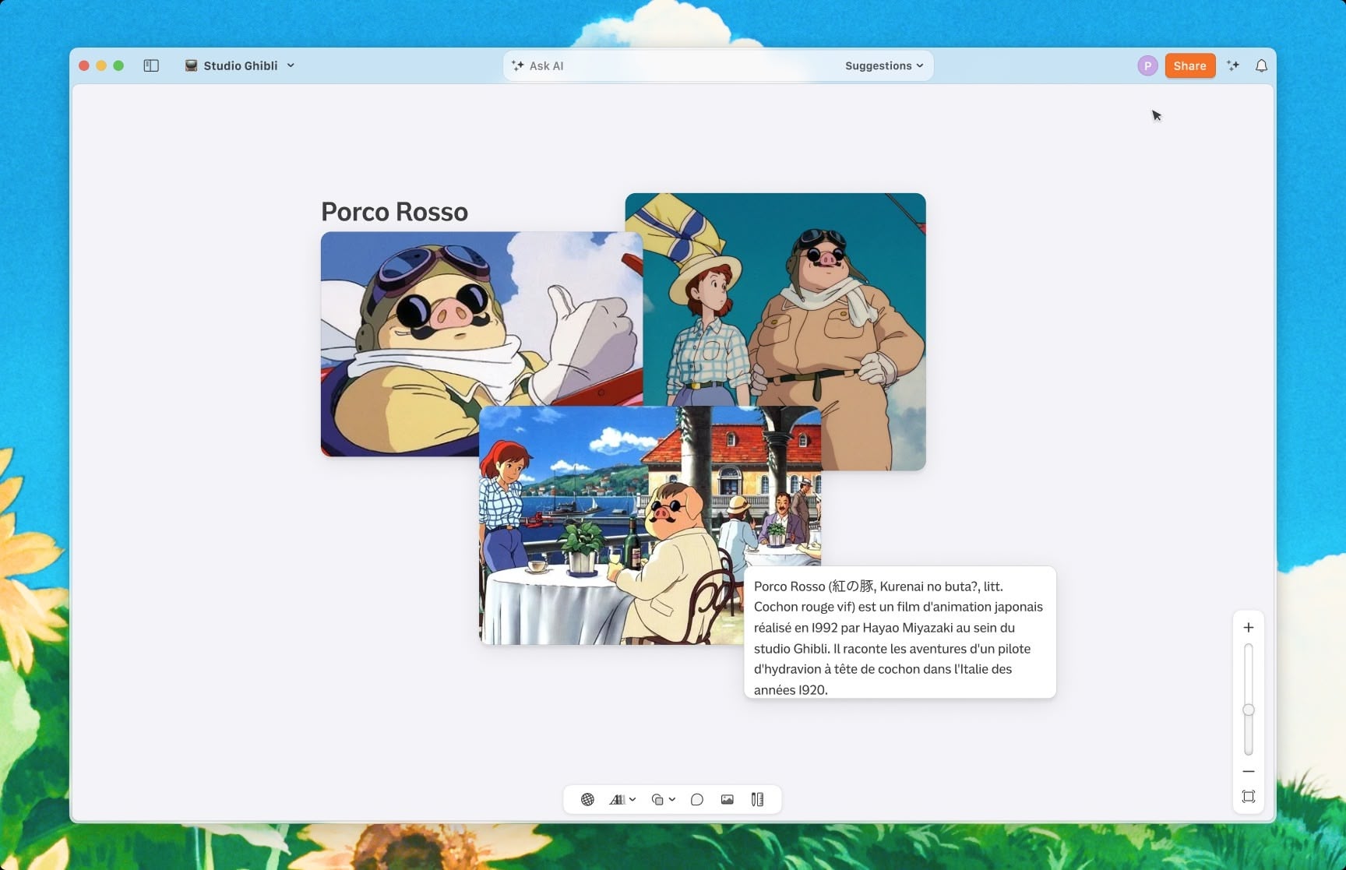Screen dimensions: 1346x870
Task: Open the AI sparkles icon near Share
Action: click(x=1232, y=65)
